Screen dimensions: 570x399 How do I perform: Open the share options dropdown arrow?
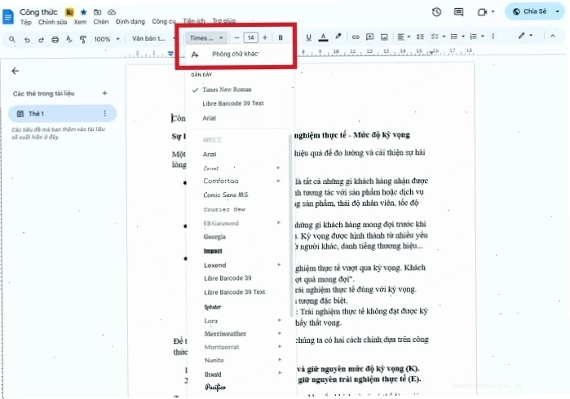click(557, 11)
